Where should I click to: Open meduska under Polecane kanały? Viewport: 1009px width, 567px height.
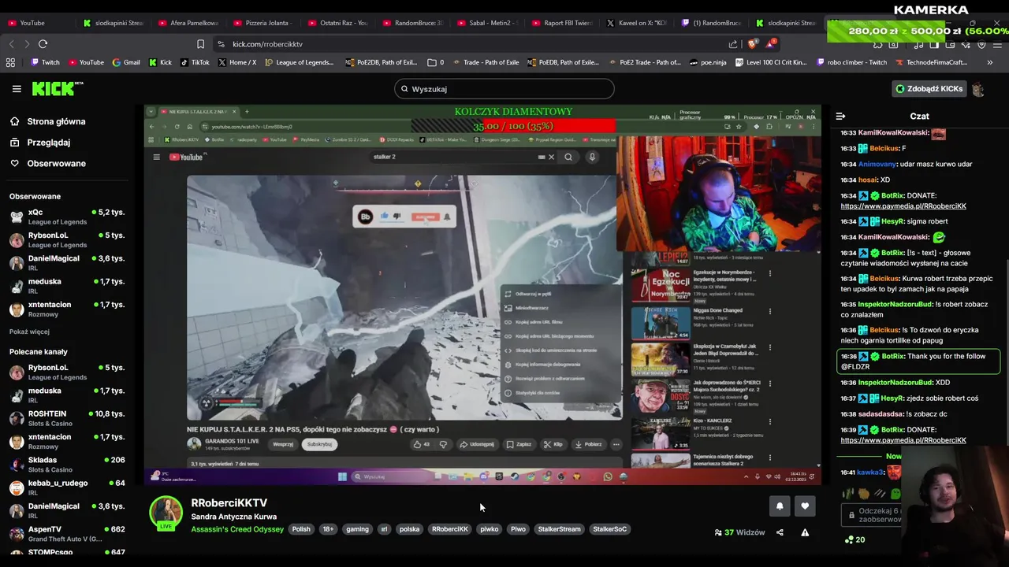68,395
